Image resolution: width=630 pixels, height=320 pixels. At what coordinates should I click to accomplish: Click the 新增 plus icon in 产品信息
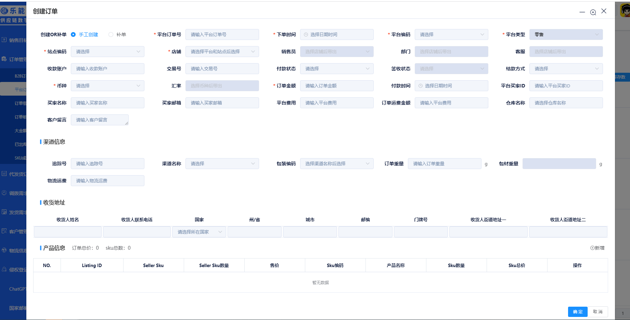[592, 248]
